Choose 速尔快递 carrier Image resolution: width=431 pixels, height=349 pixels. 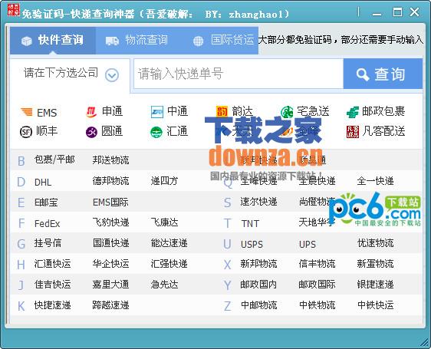tap(258, 202)
